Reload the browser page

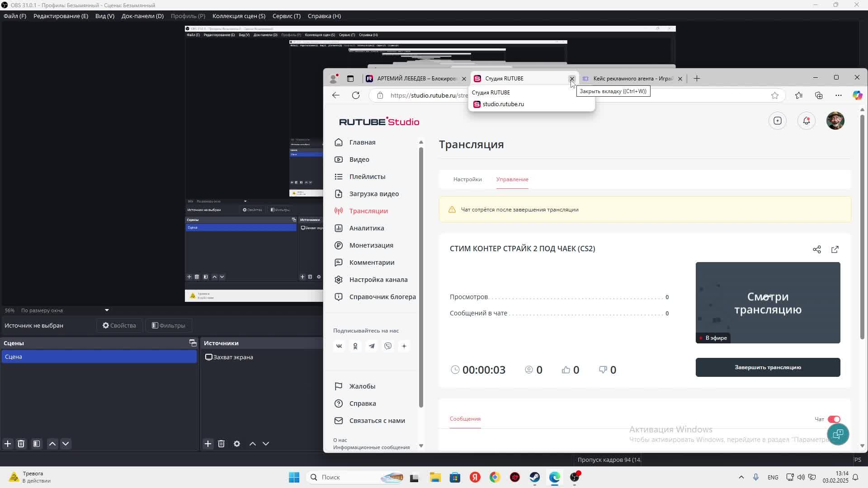click(356, 95)
